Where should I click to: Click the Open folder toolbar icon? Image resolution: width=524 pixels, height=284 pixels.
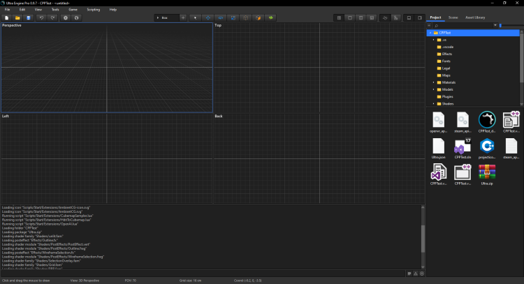18,17
